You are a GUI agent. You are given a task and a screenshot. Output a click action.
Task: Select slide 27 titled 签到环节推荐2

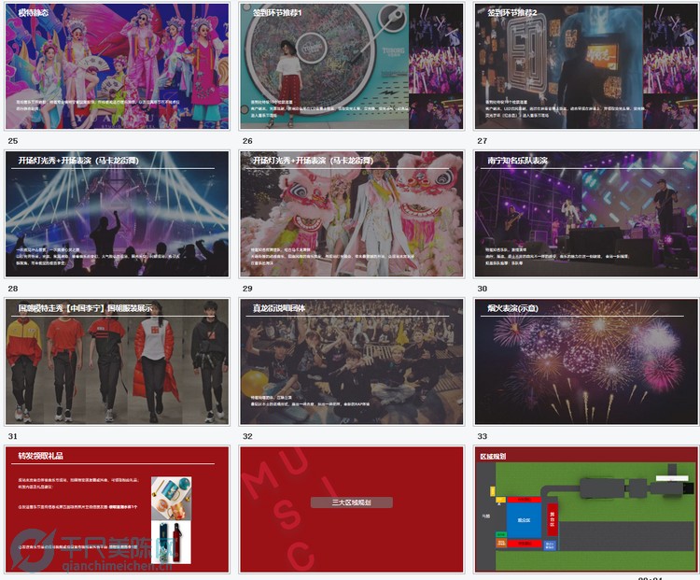point(587,66)
